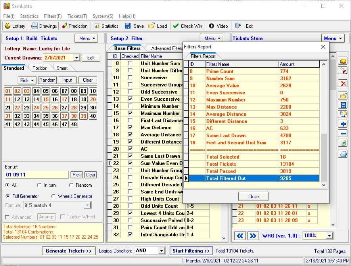351x266 pixels.
Task: Select the In turn radio button
Action: point(39,185)
